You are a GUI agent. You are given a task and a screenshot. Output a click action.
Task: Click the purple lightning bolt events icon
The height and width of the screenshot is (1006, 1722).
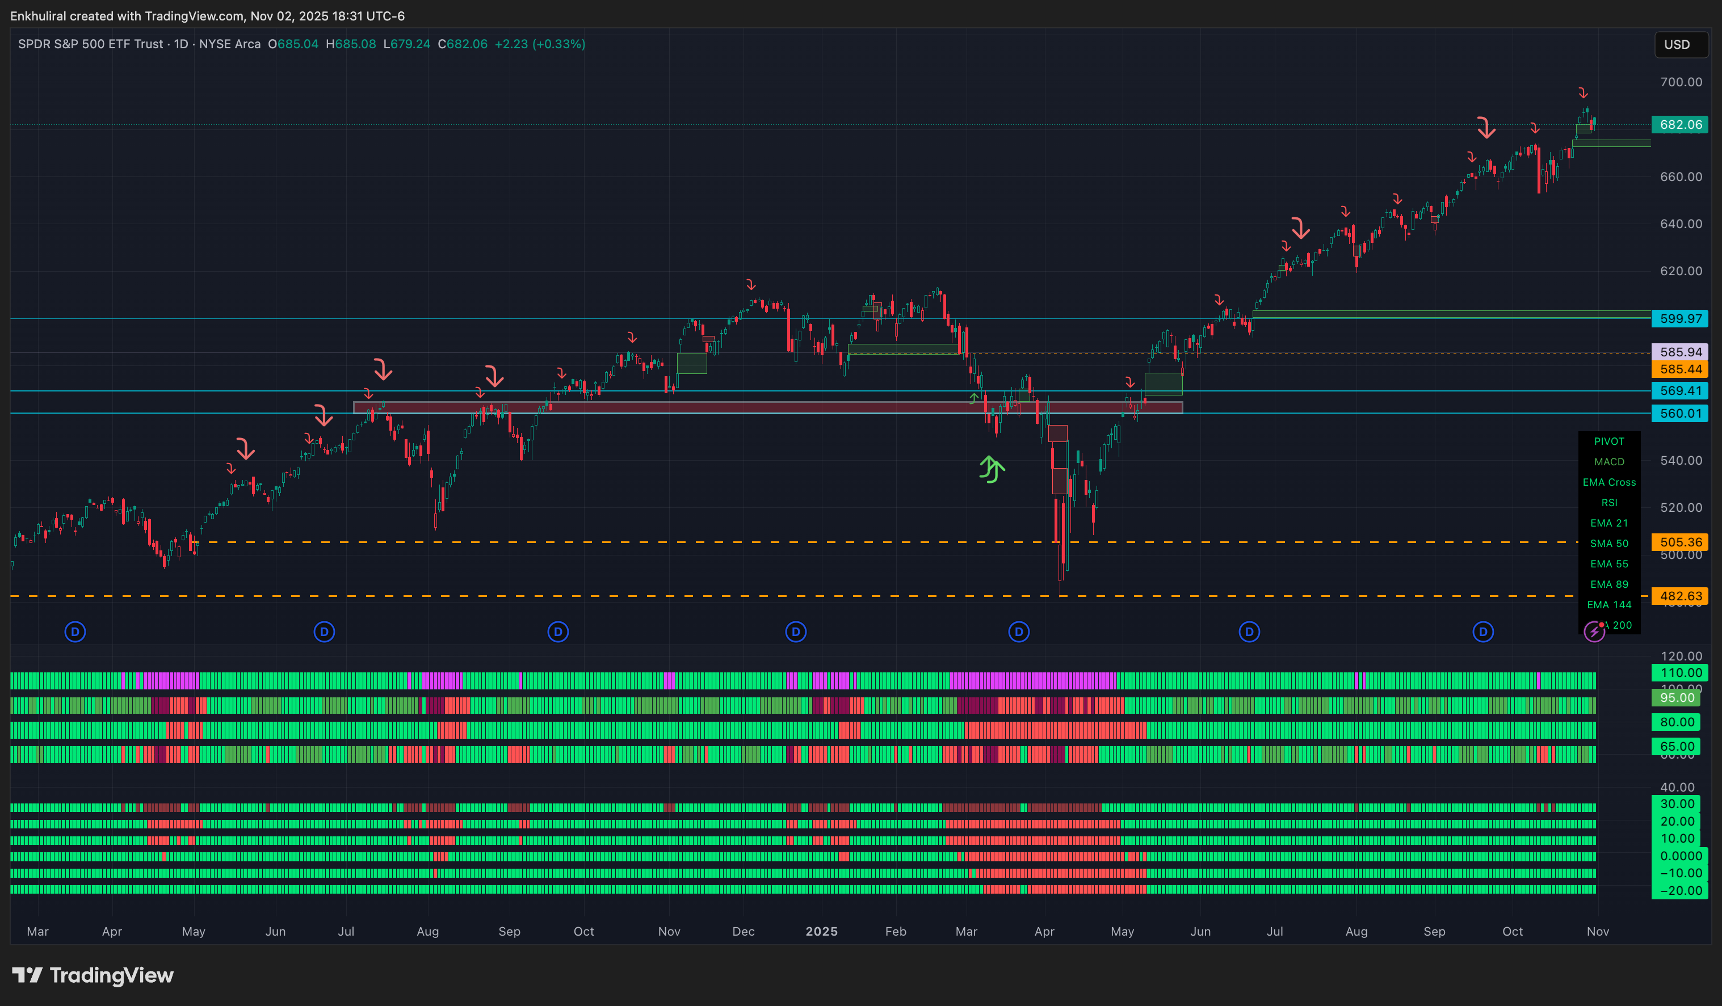[x=1594, y=632]
